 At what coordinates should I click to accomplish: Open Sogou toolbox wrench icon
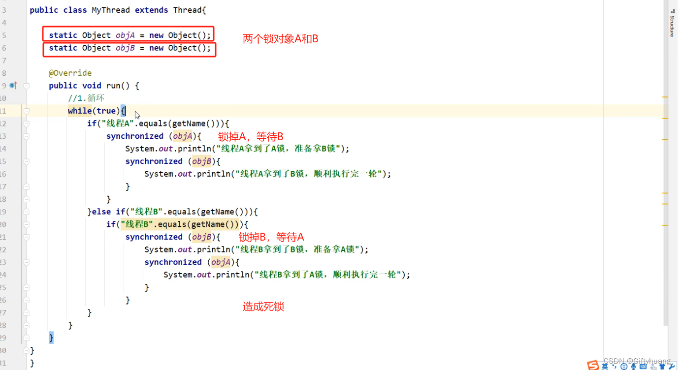pyautogui.click(x=672, y=366)
